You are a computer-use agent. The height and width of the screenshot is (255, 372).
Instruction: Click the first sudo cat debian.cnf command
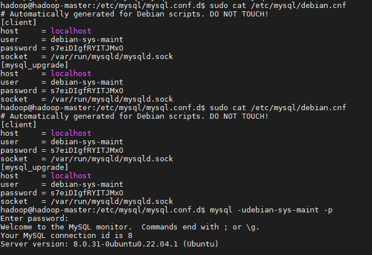coord(278,5)
